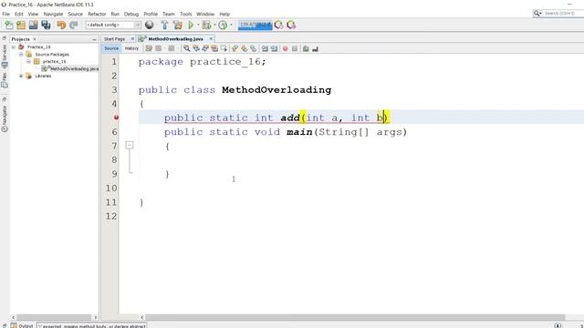The image size is (584, 328).
Task: Open the Help menu
Action: pos(224,14)
